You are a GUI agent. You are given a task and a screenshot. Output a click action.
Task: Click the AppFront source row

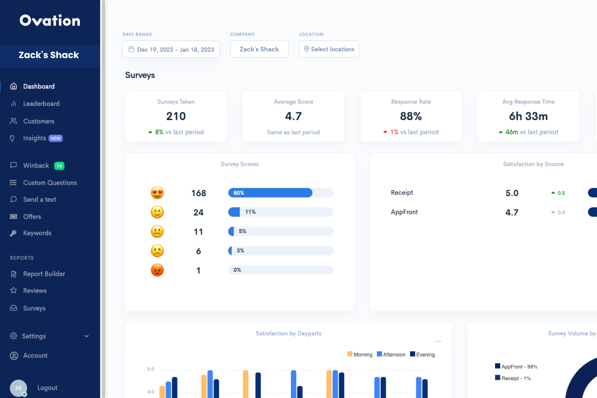click(494, 213)
